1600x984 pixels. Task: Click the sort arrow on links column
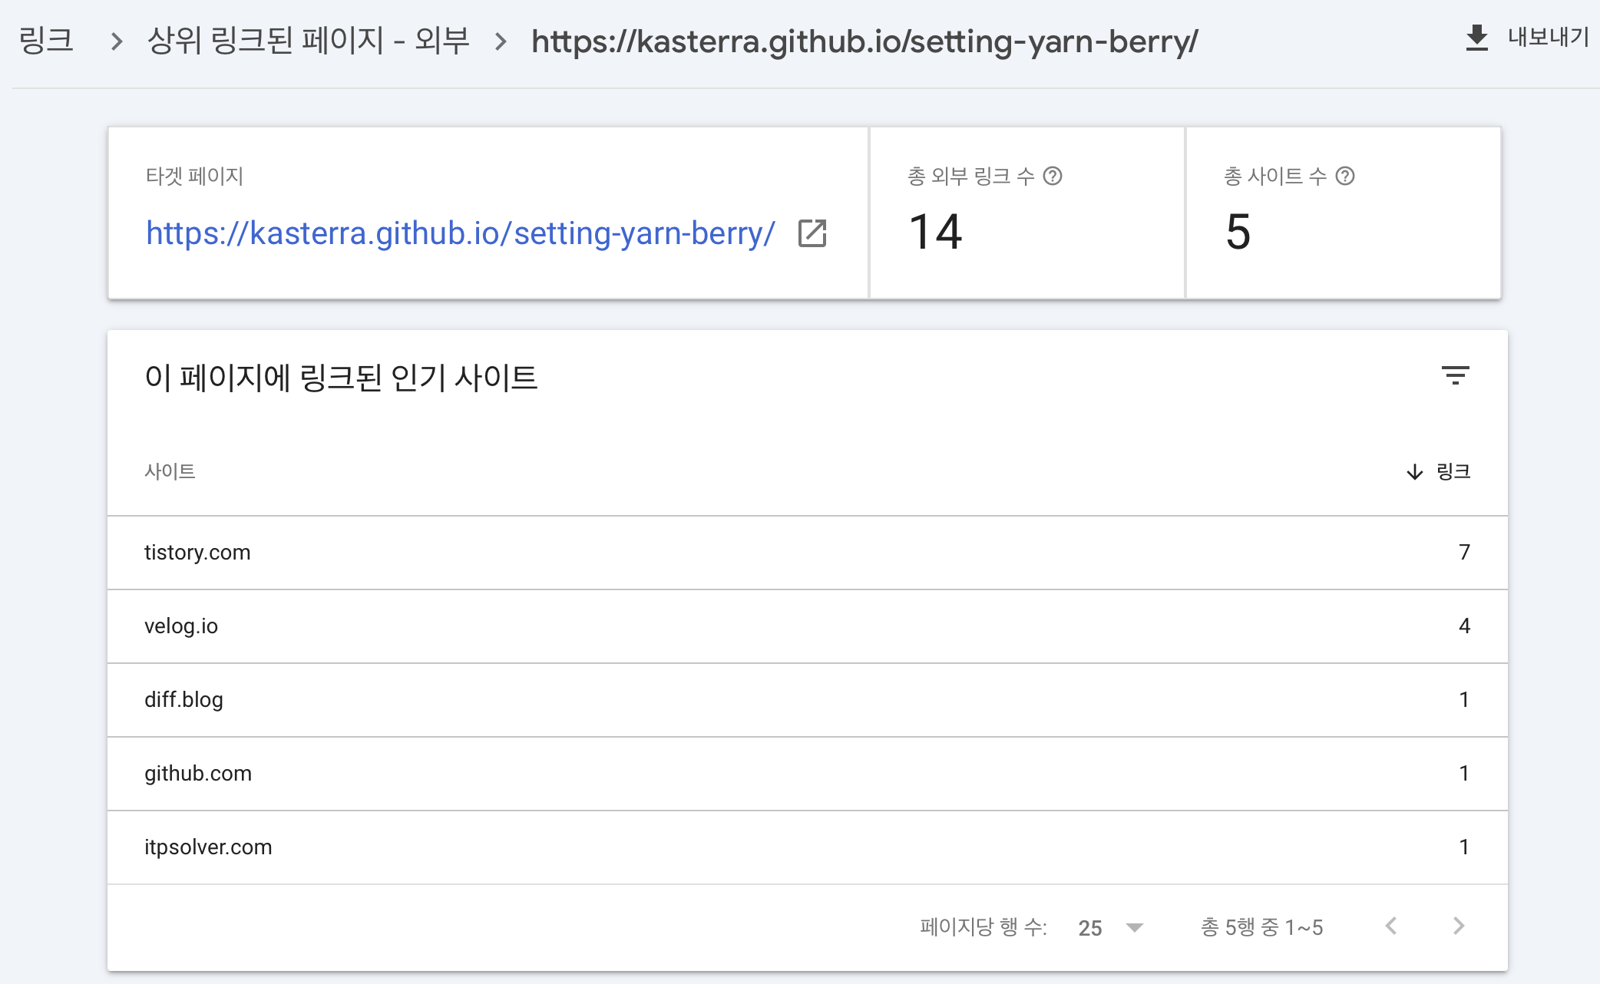point(1414,472)
